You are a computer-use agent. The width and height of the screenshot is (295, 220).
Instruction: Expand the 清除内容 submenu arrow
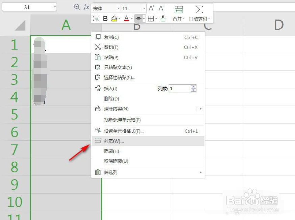200,109
